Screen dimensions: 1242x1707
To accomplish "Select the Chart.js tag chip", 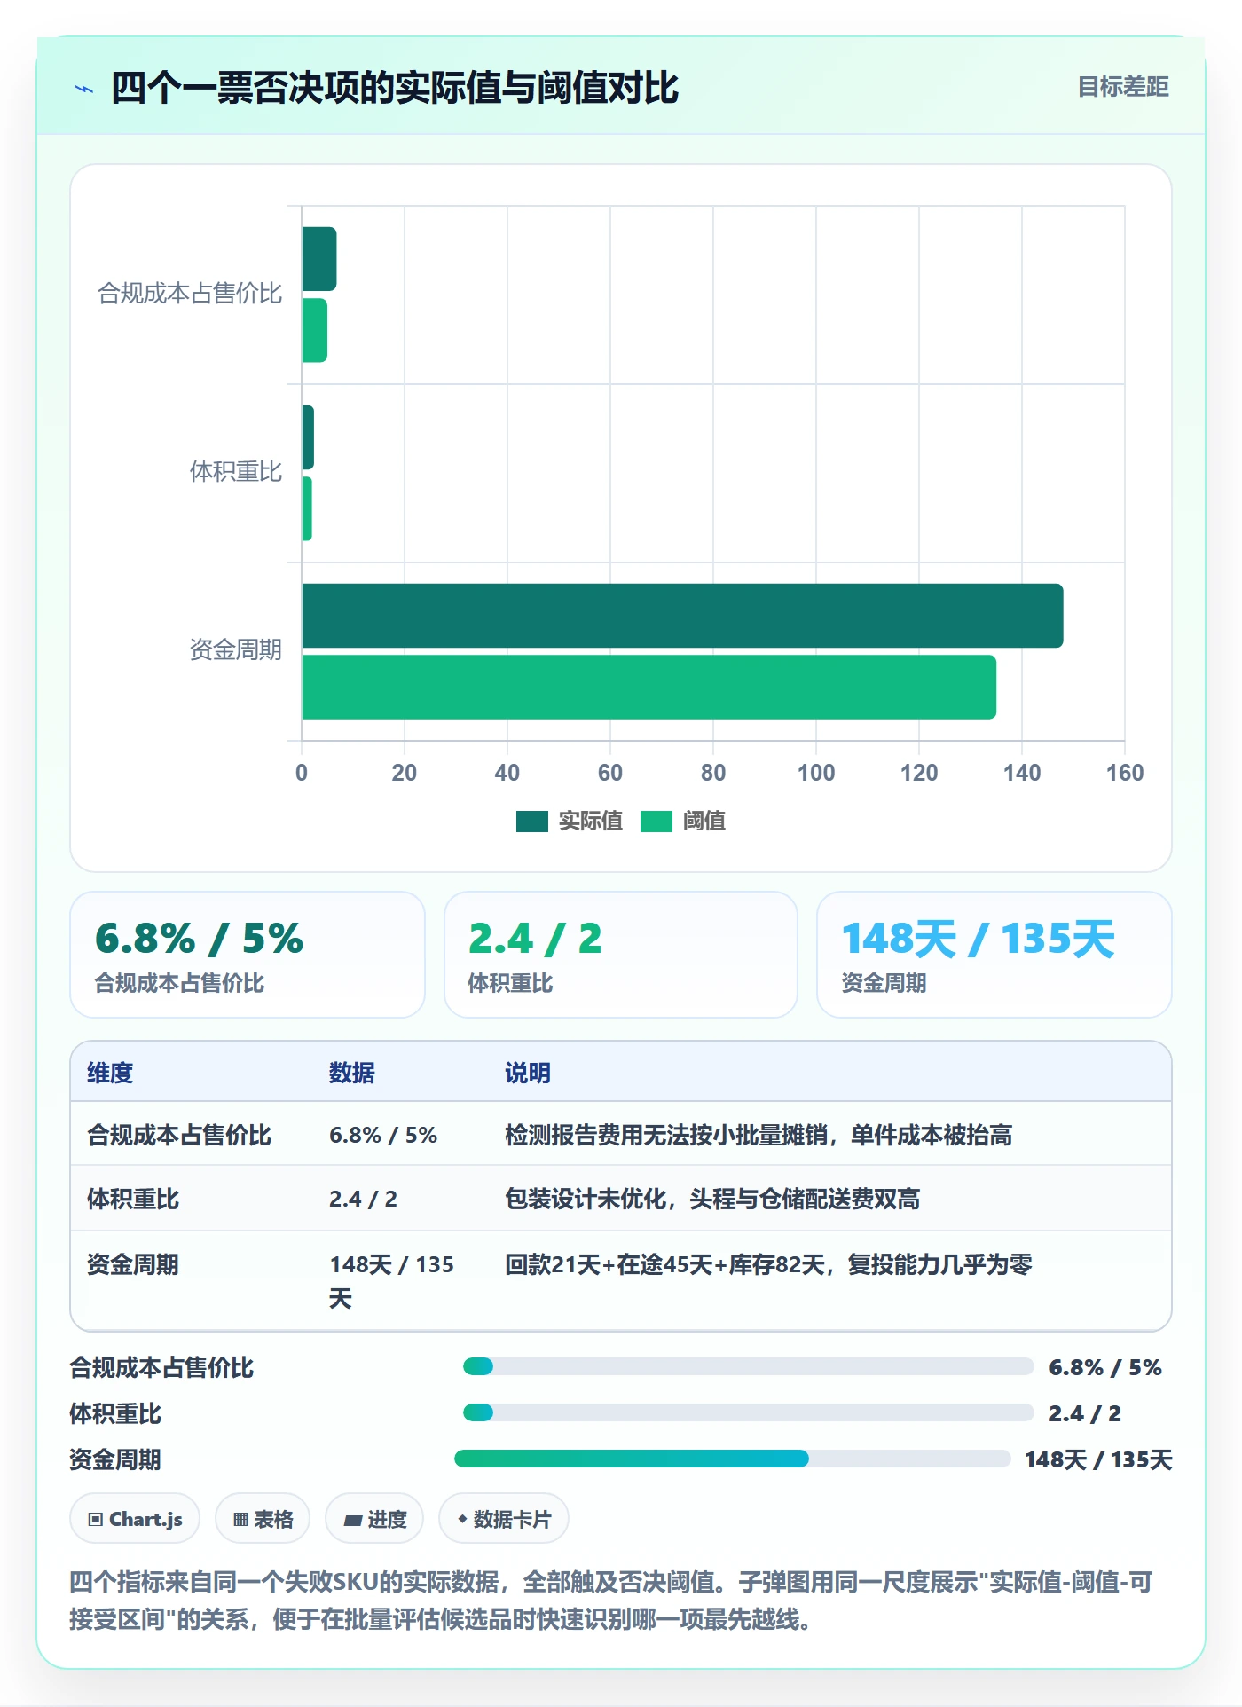I will 135,1519.
